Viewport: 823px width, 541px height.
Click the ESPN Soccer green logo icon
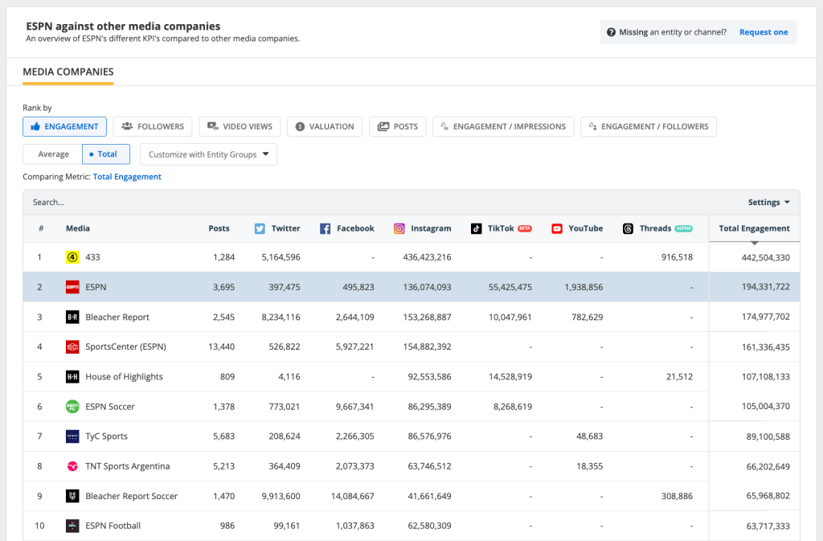coord(72,407)
